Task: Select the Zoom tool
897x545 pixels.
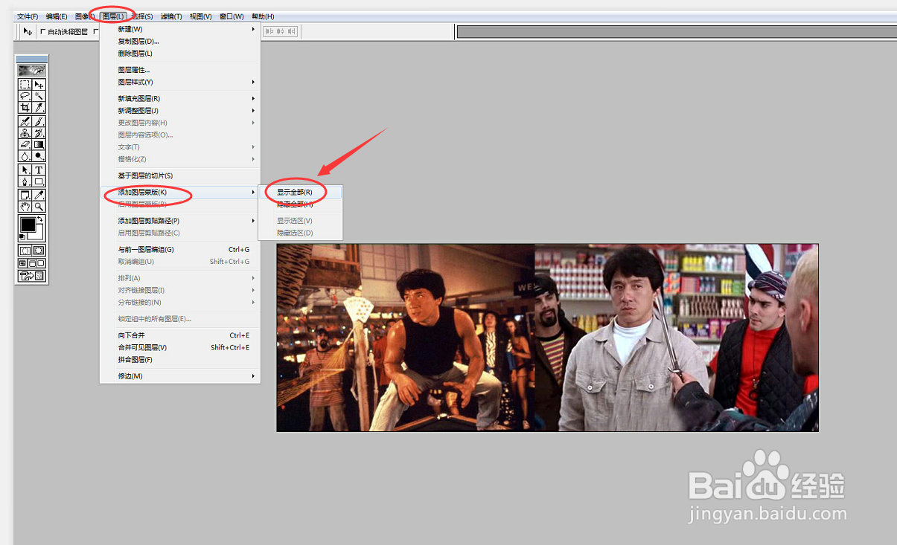Action: tap(38, 206)
